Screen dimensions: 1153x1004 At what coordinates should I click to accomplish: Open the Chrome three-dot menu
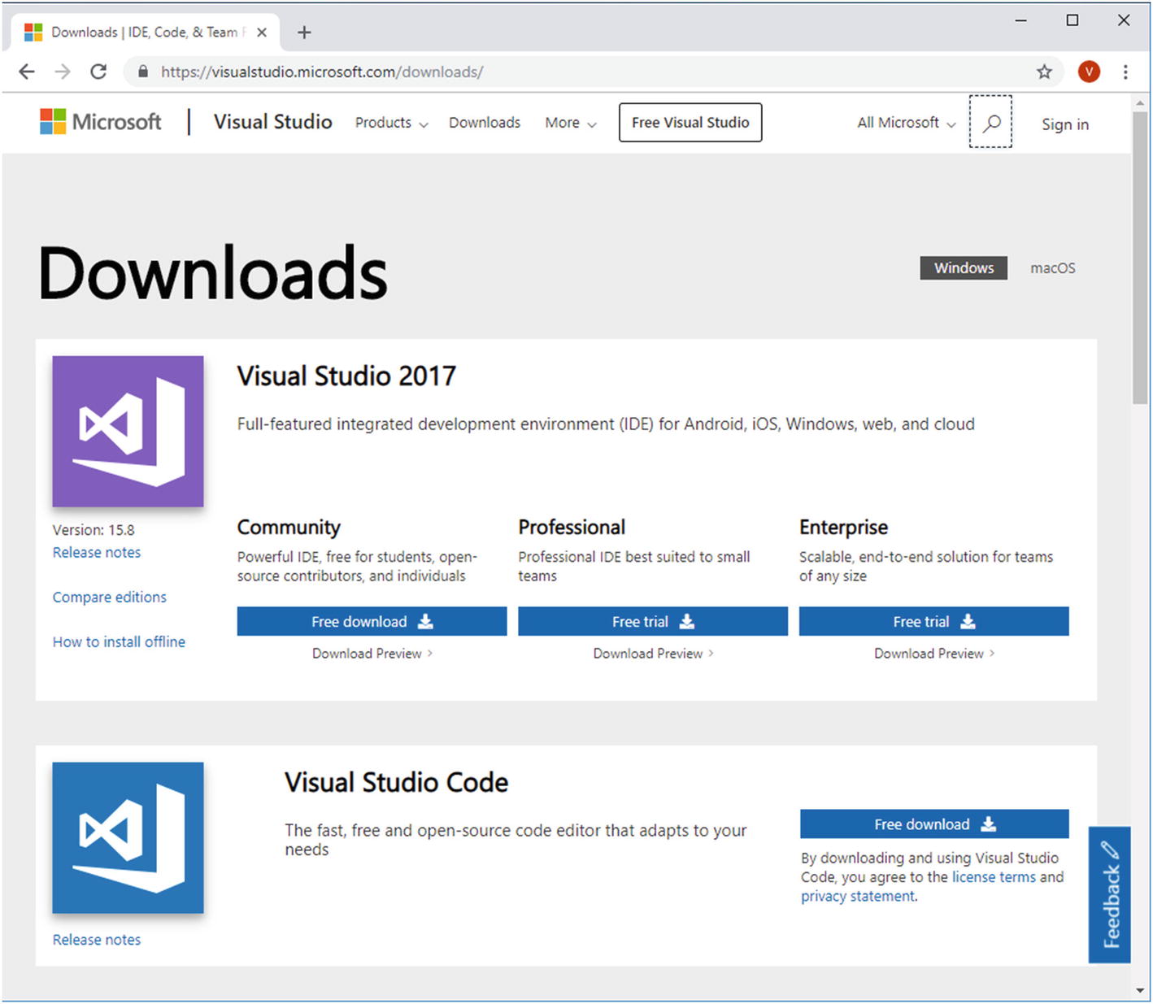point(1125,72)
